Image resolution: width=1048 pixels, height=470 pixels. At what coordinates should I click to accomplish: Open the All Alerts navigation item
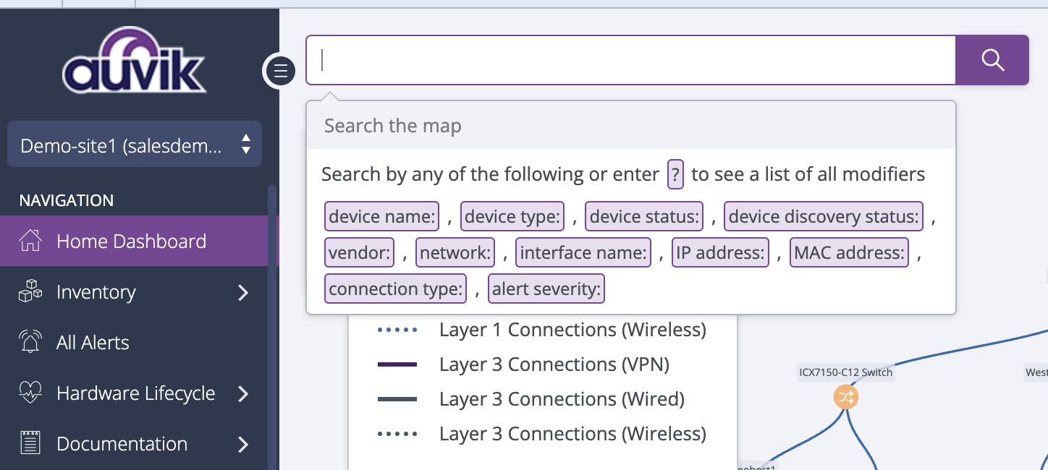[92, 342]
